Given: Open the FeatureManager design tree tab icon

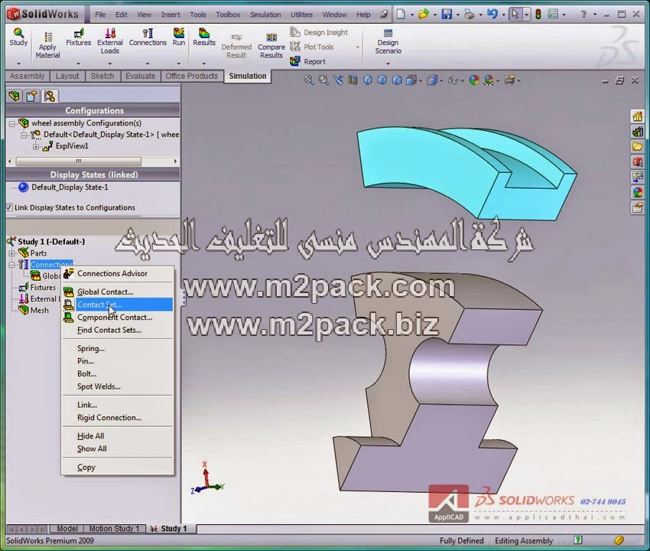Looking at the screenshot, I should click(x=14, y=96).
